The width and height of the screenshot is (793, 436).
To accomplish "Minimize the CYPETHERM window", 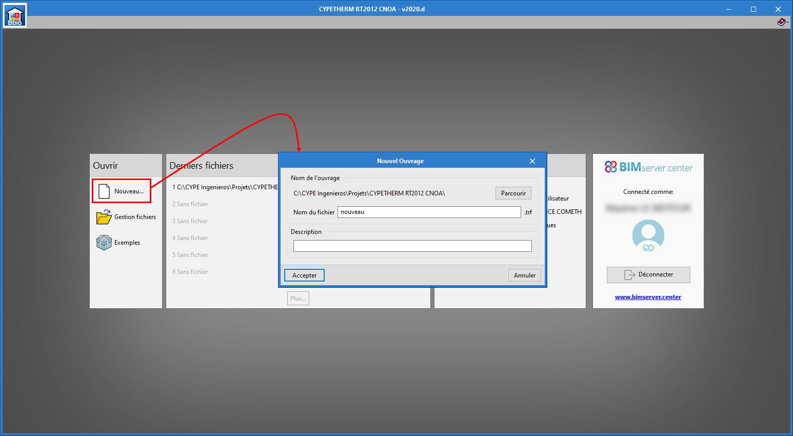I will 729,9.
